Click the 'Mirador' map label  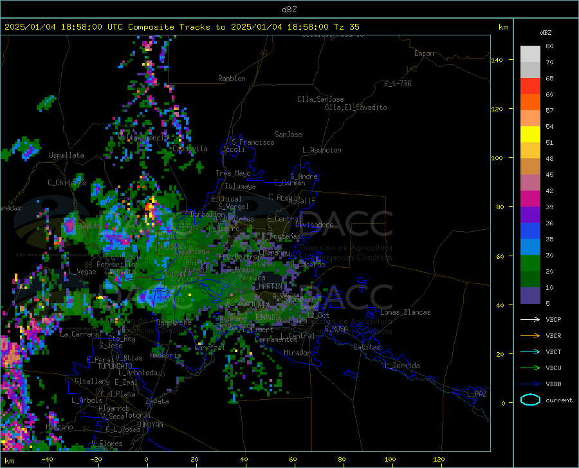pos(297,353)
